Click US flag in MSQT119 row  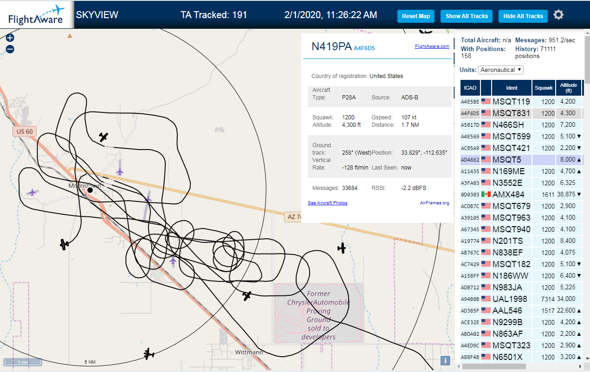point(486,101)
